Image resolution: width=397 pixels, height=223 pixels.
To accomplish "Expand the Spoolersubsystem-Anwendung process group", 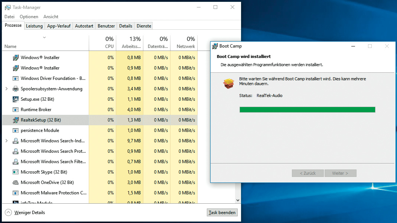I will point(6,89).
